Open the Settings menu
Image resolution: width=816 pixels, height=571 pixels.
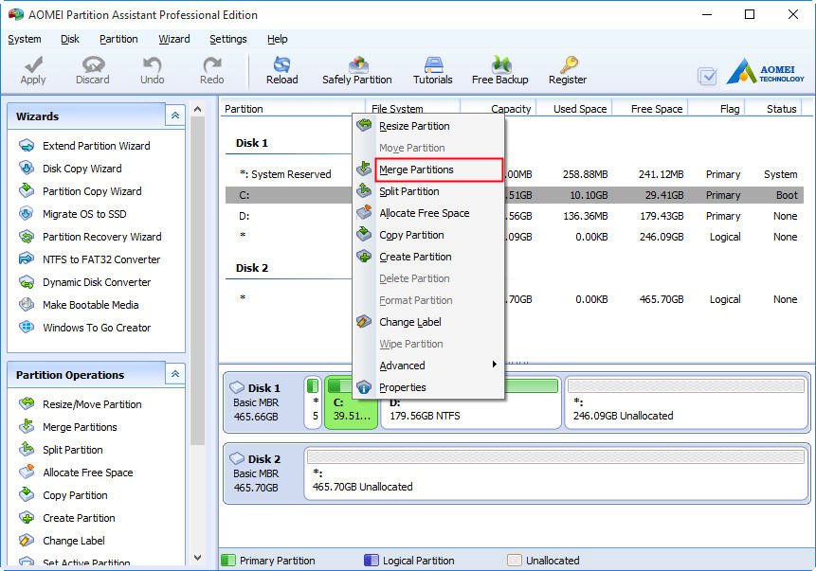pos(228,39)
